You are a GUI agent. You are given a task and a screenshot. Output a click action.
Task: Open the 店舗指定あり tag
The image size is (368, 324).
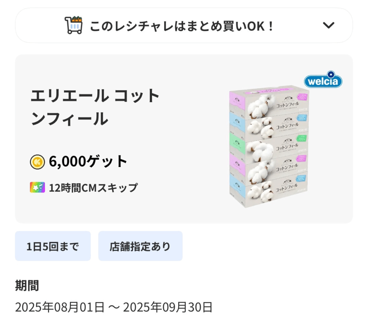[x=140, y=246]
